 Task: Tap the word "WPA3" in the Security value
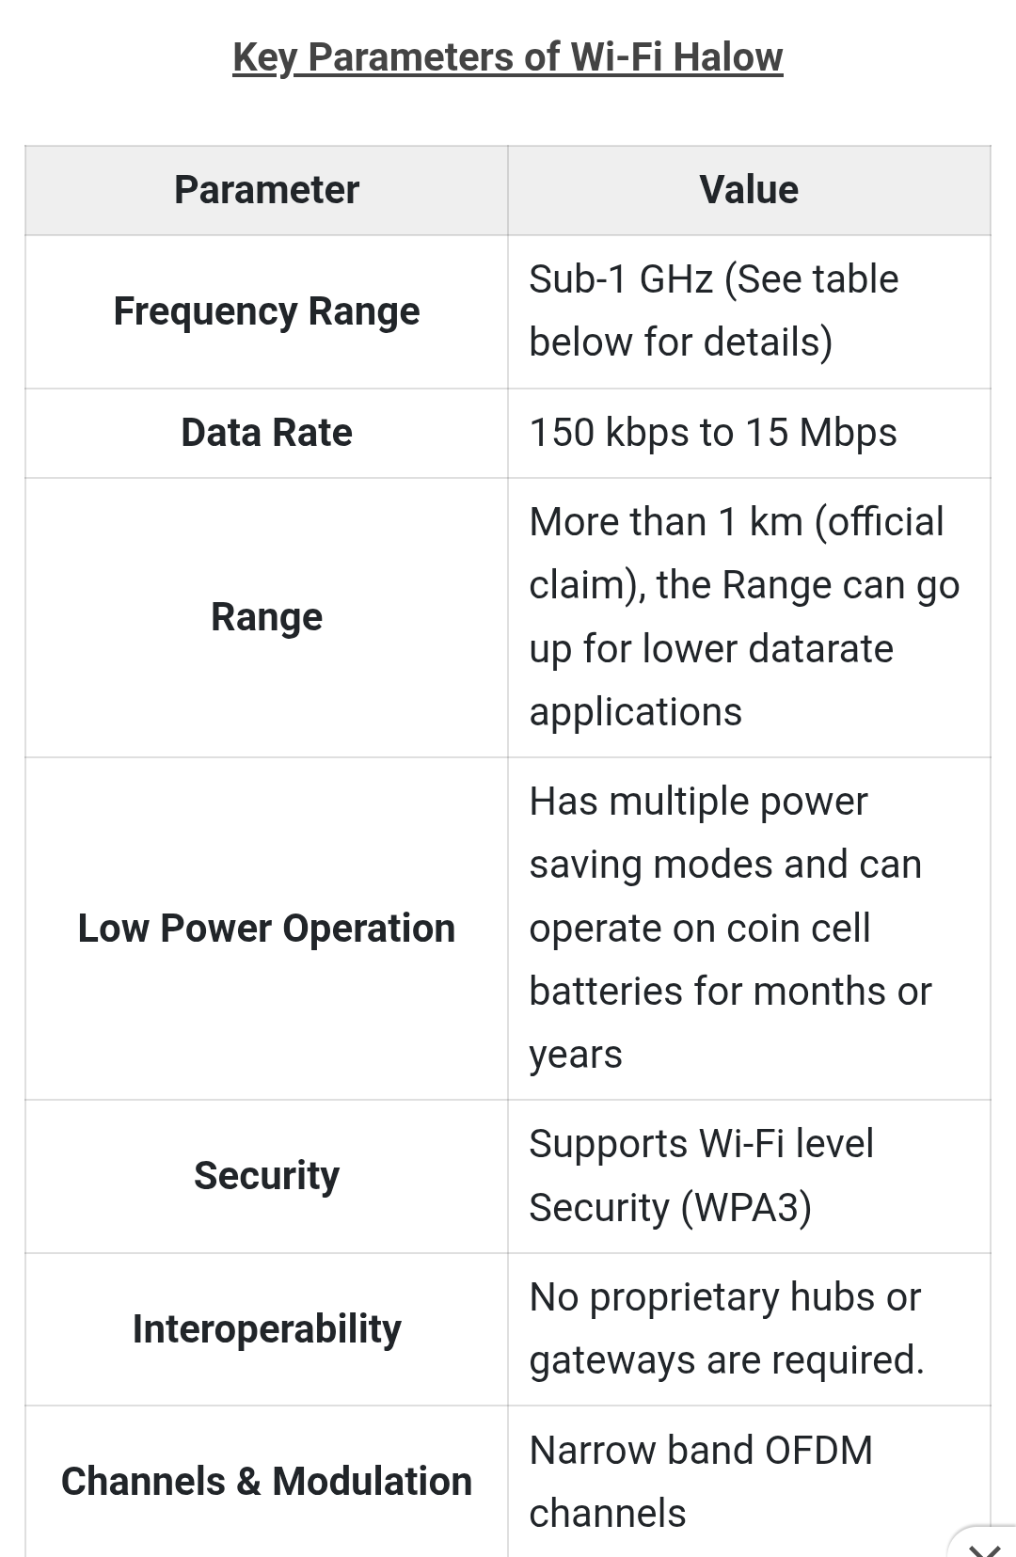point(746,1208)
